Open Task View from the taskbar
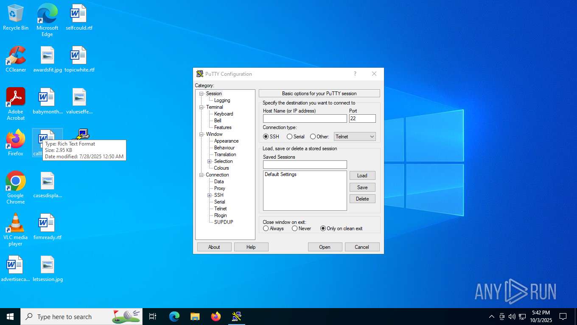The height and width of the screenshot is (325, 577). [153, 317]
